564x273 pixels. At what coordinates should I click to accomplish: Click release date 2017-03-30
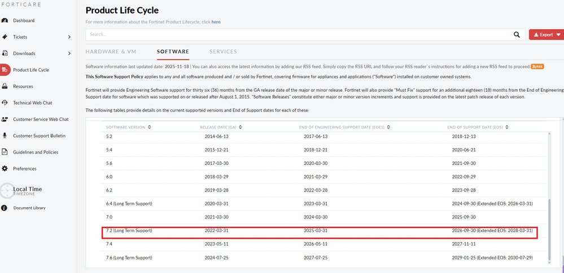(x=217, y=163)
